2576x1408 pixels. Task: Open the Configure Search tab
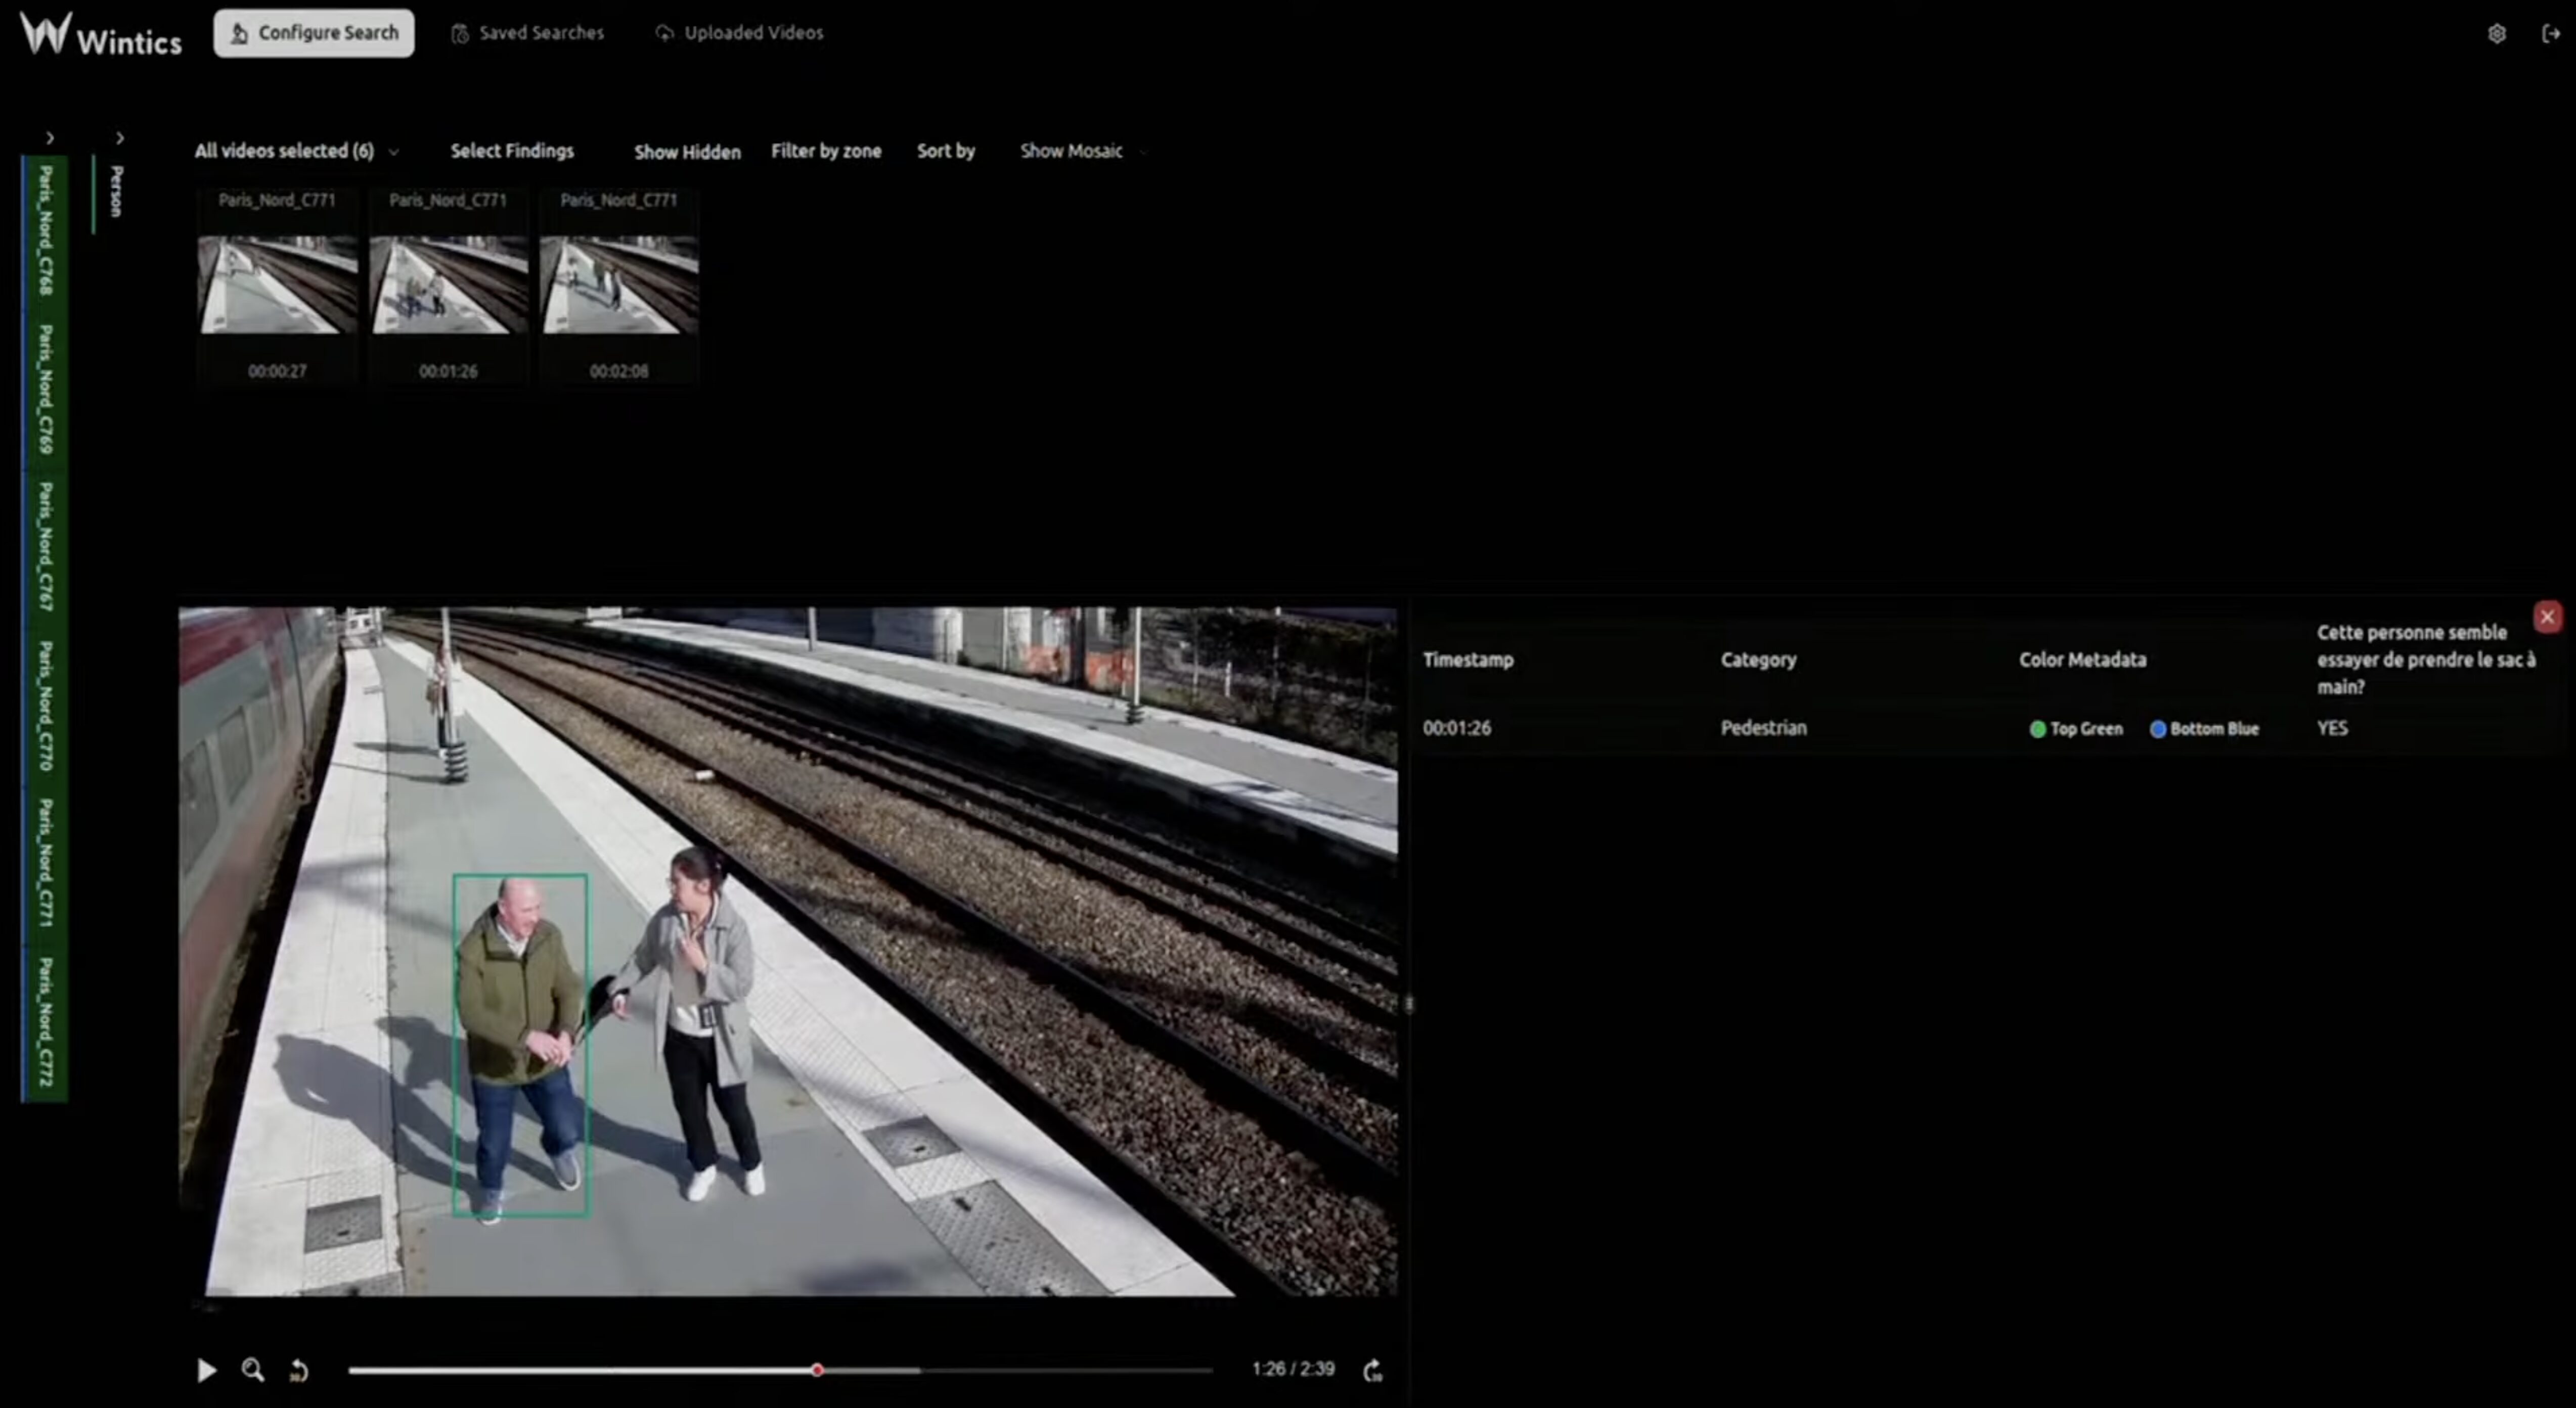pyautogui.click(x=314, y=33)
